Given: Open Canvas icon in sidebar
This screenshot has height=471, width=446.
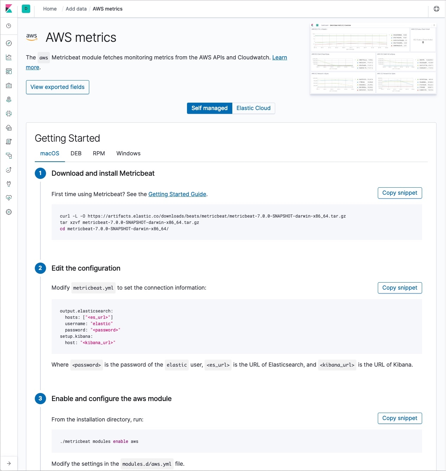Looking at the screenshot, I should [9, 85].
